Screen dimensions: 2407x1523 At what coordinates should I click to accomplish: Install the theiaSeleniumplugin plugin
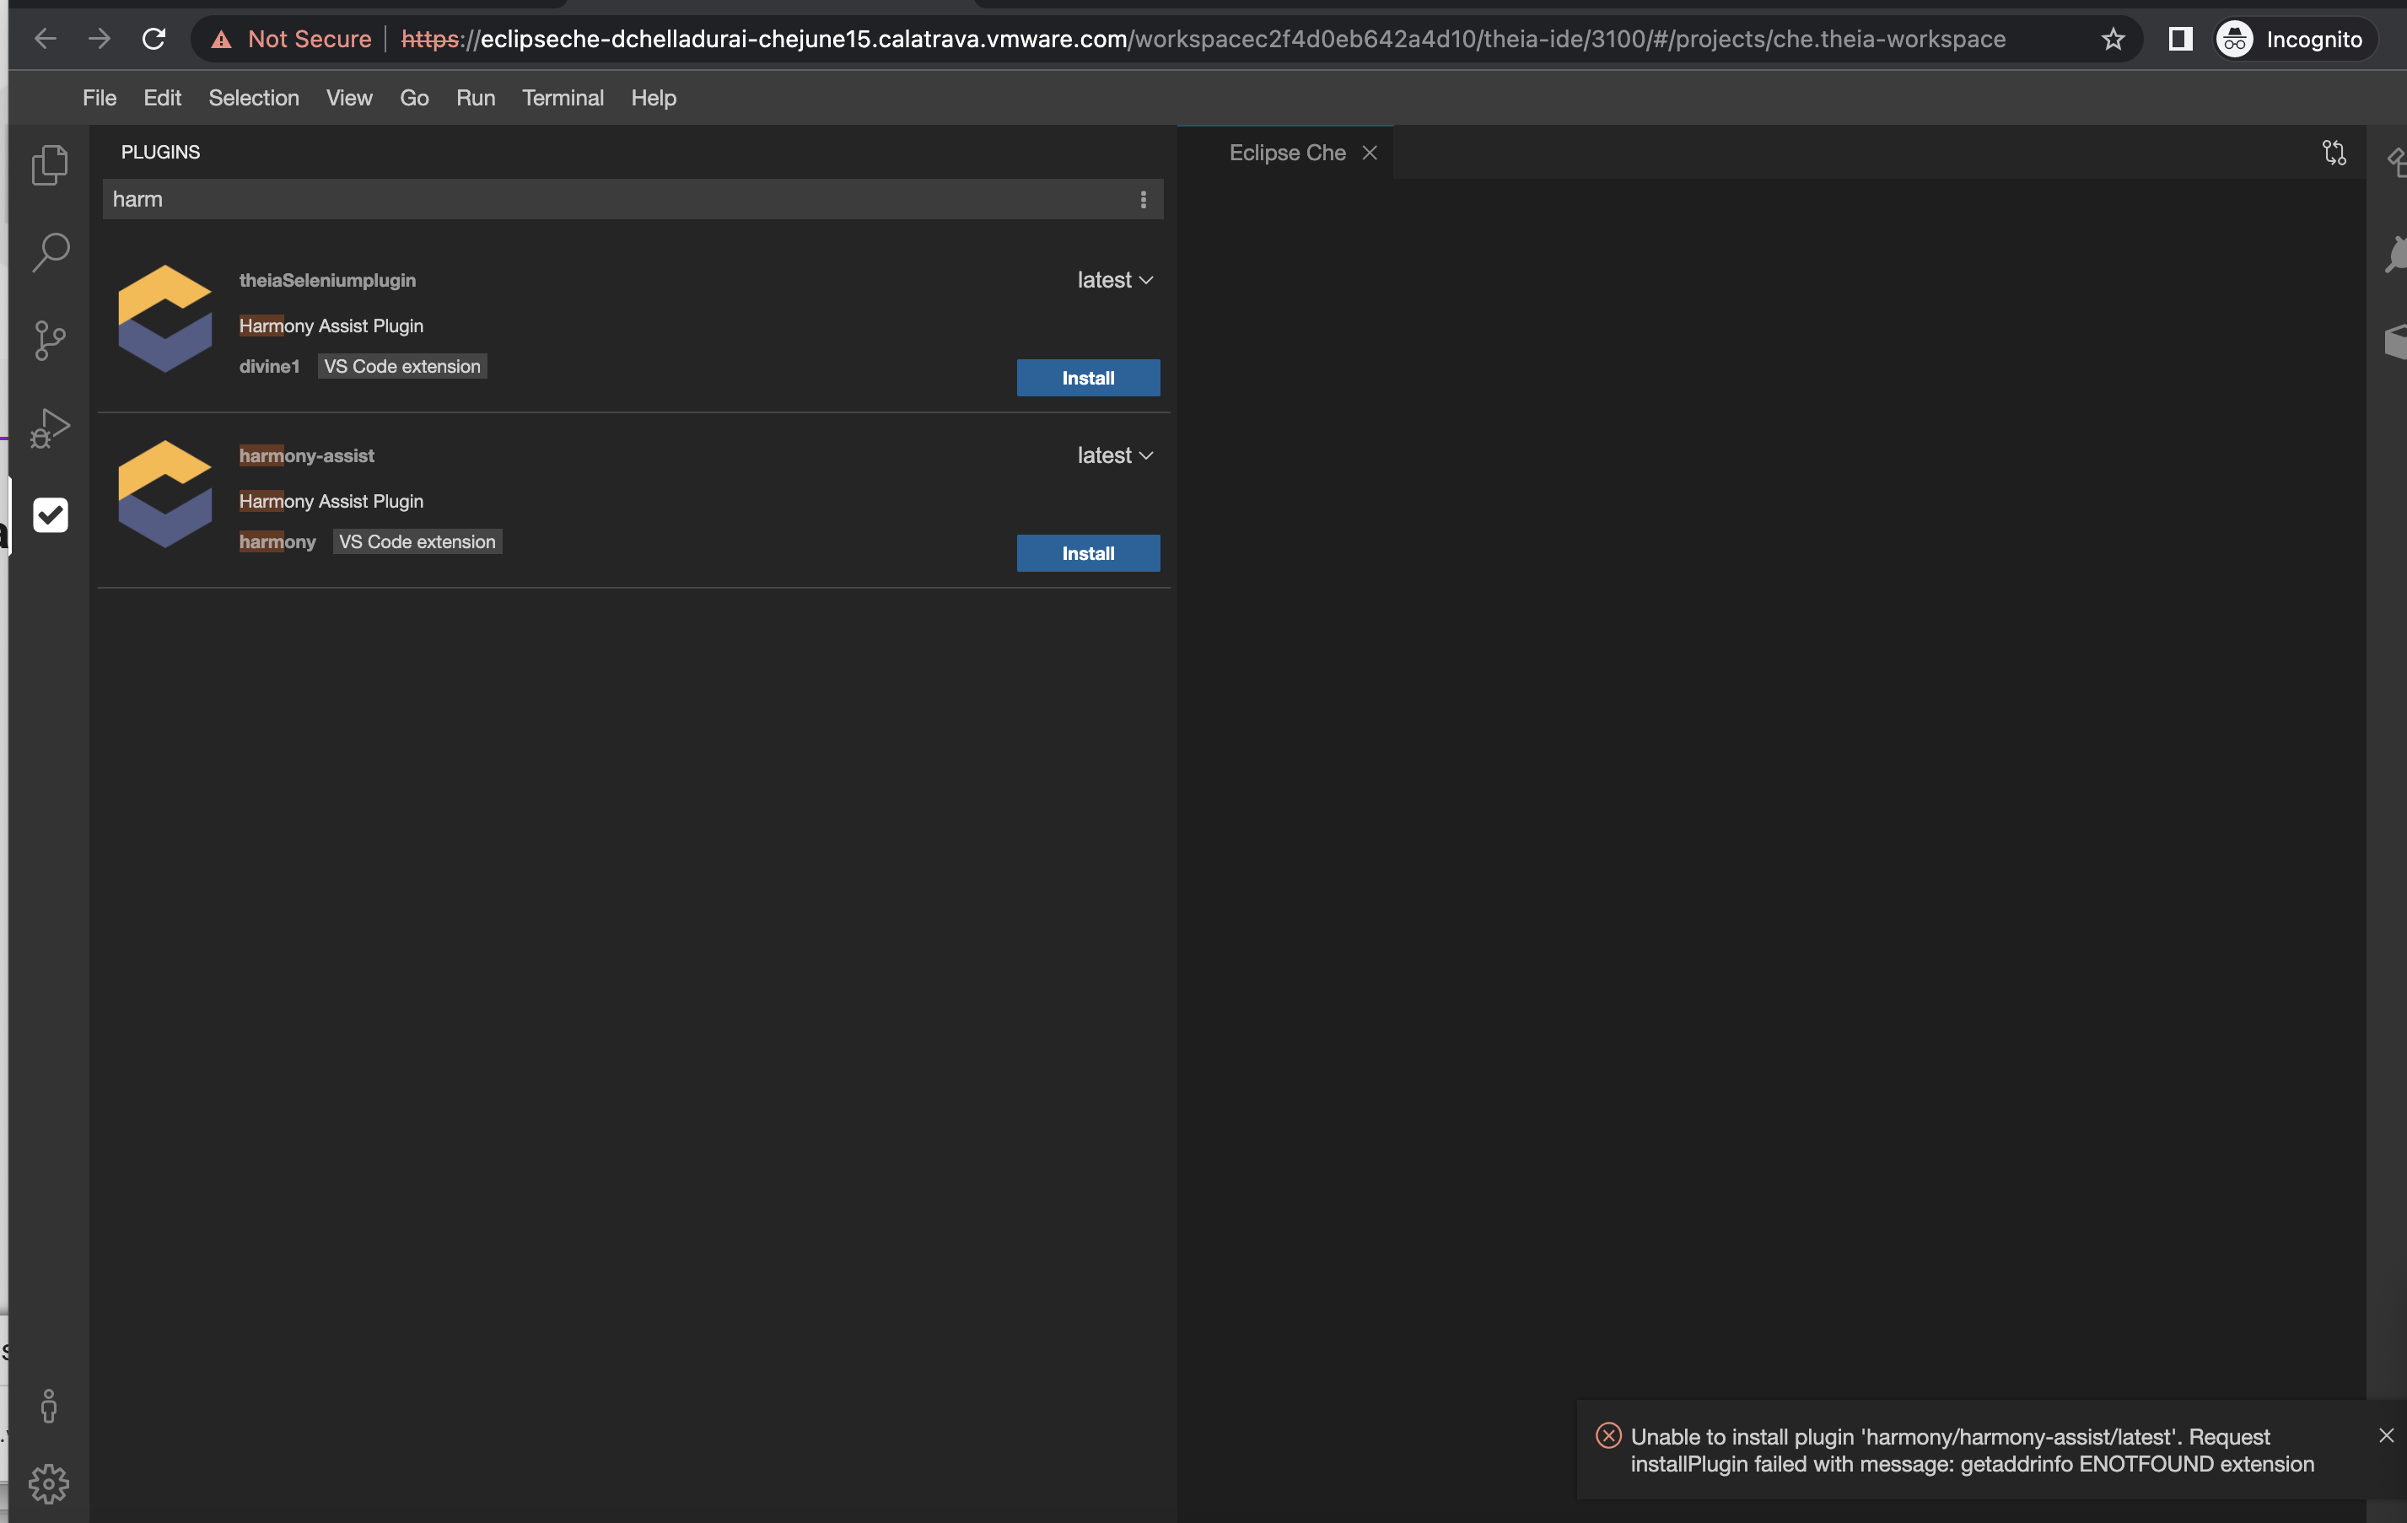click(x=1088, y=378)
